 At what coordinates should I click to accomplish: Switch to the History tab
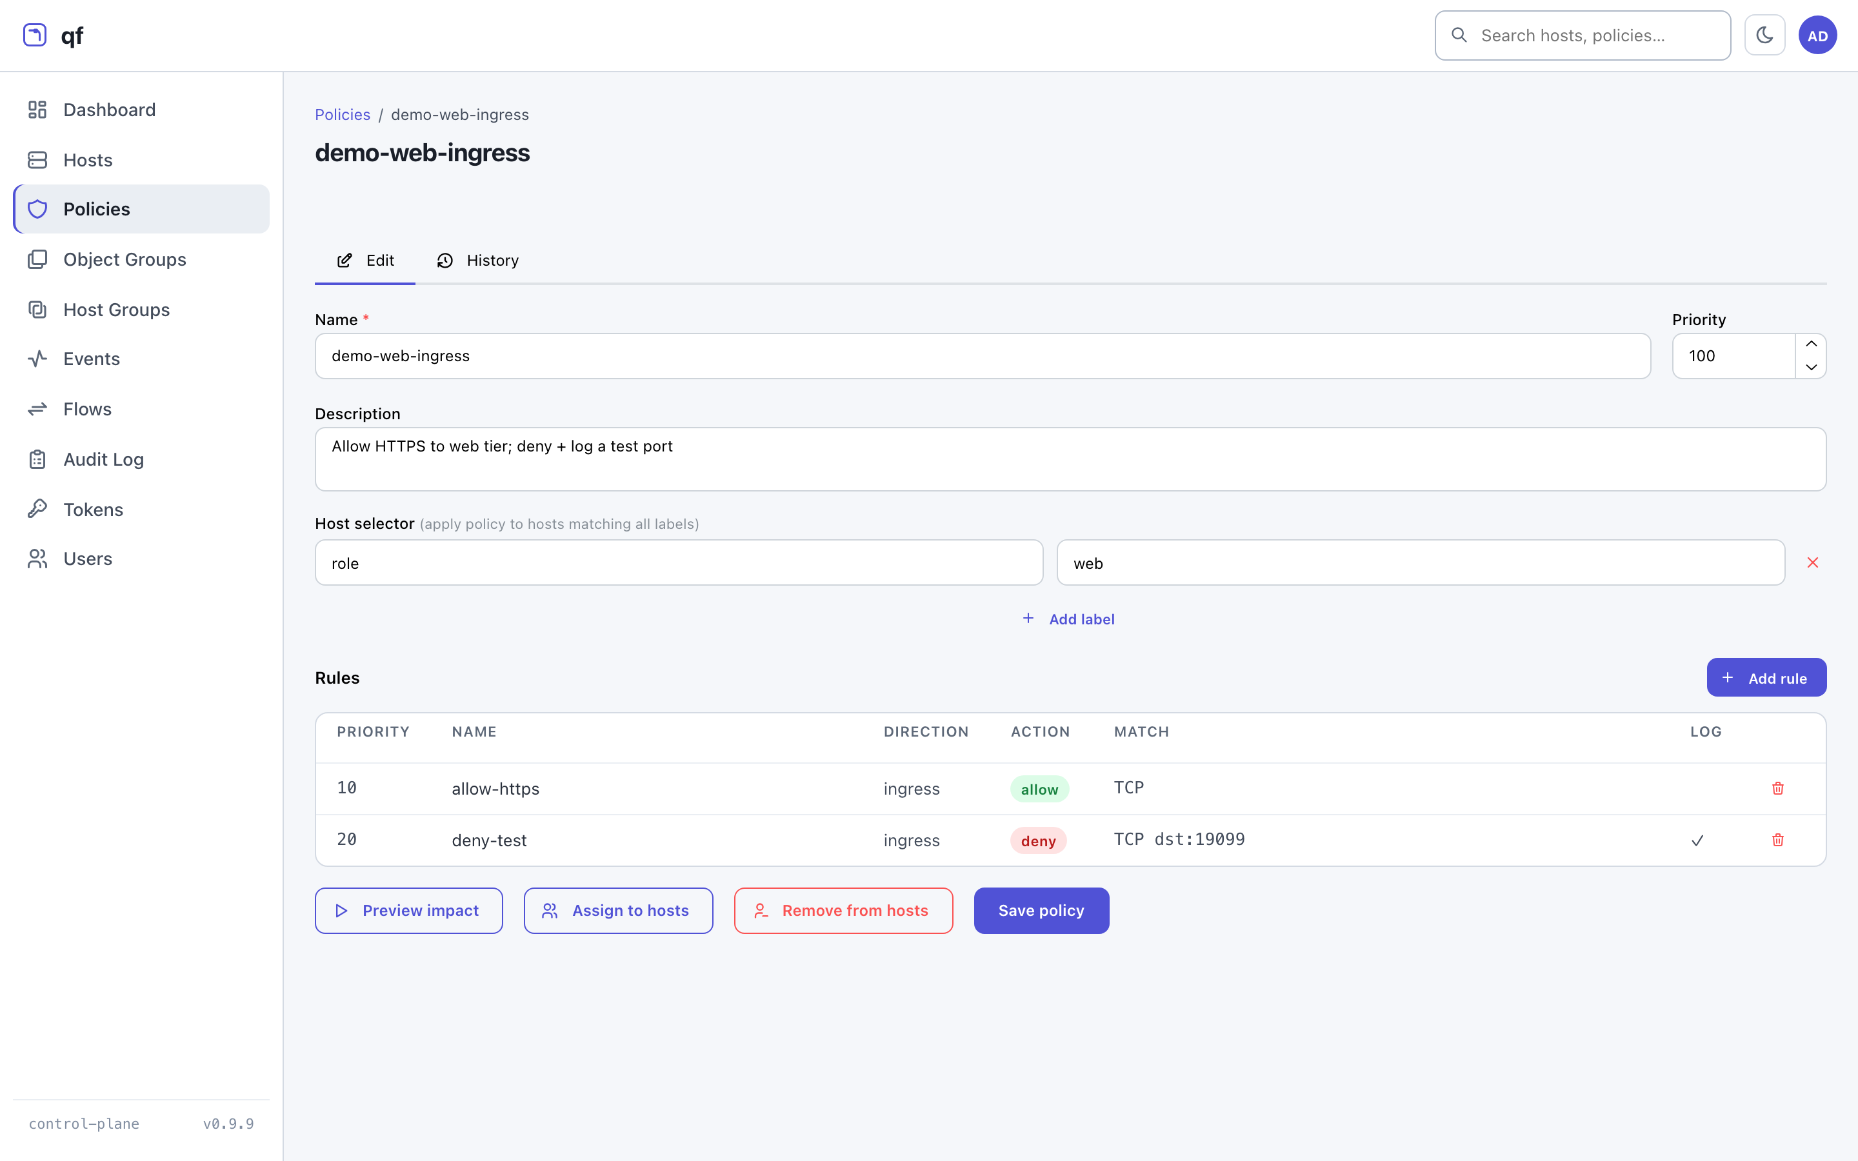(477, 261)
